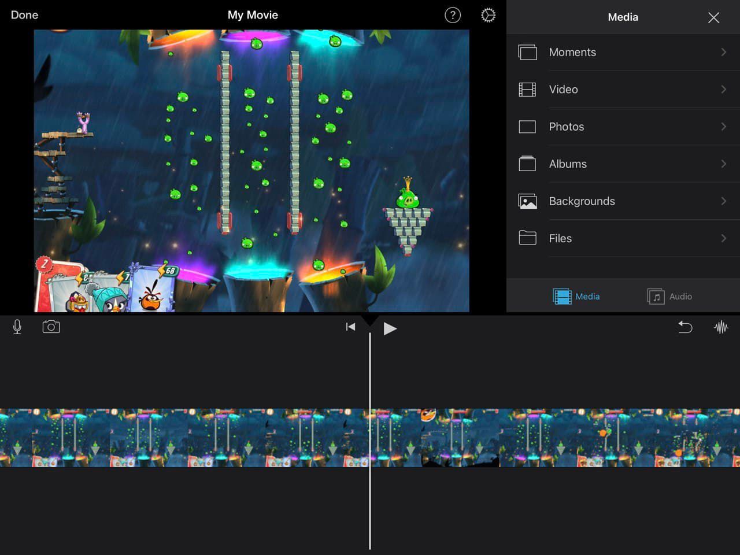This screenshot has width=740, height=555.
Task: Click the Backgrounds picture icon
Action: pos(527,201)
